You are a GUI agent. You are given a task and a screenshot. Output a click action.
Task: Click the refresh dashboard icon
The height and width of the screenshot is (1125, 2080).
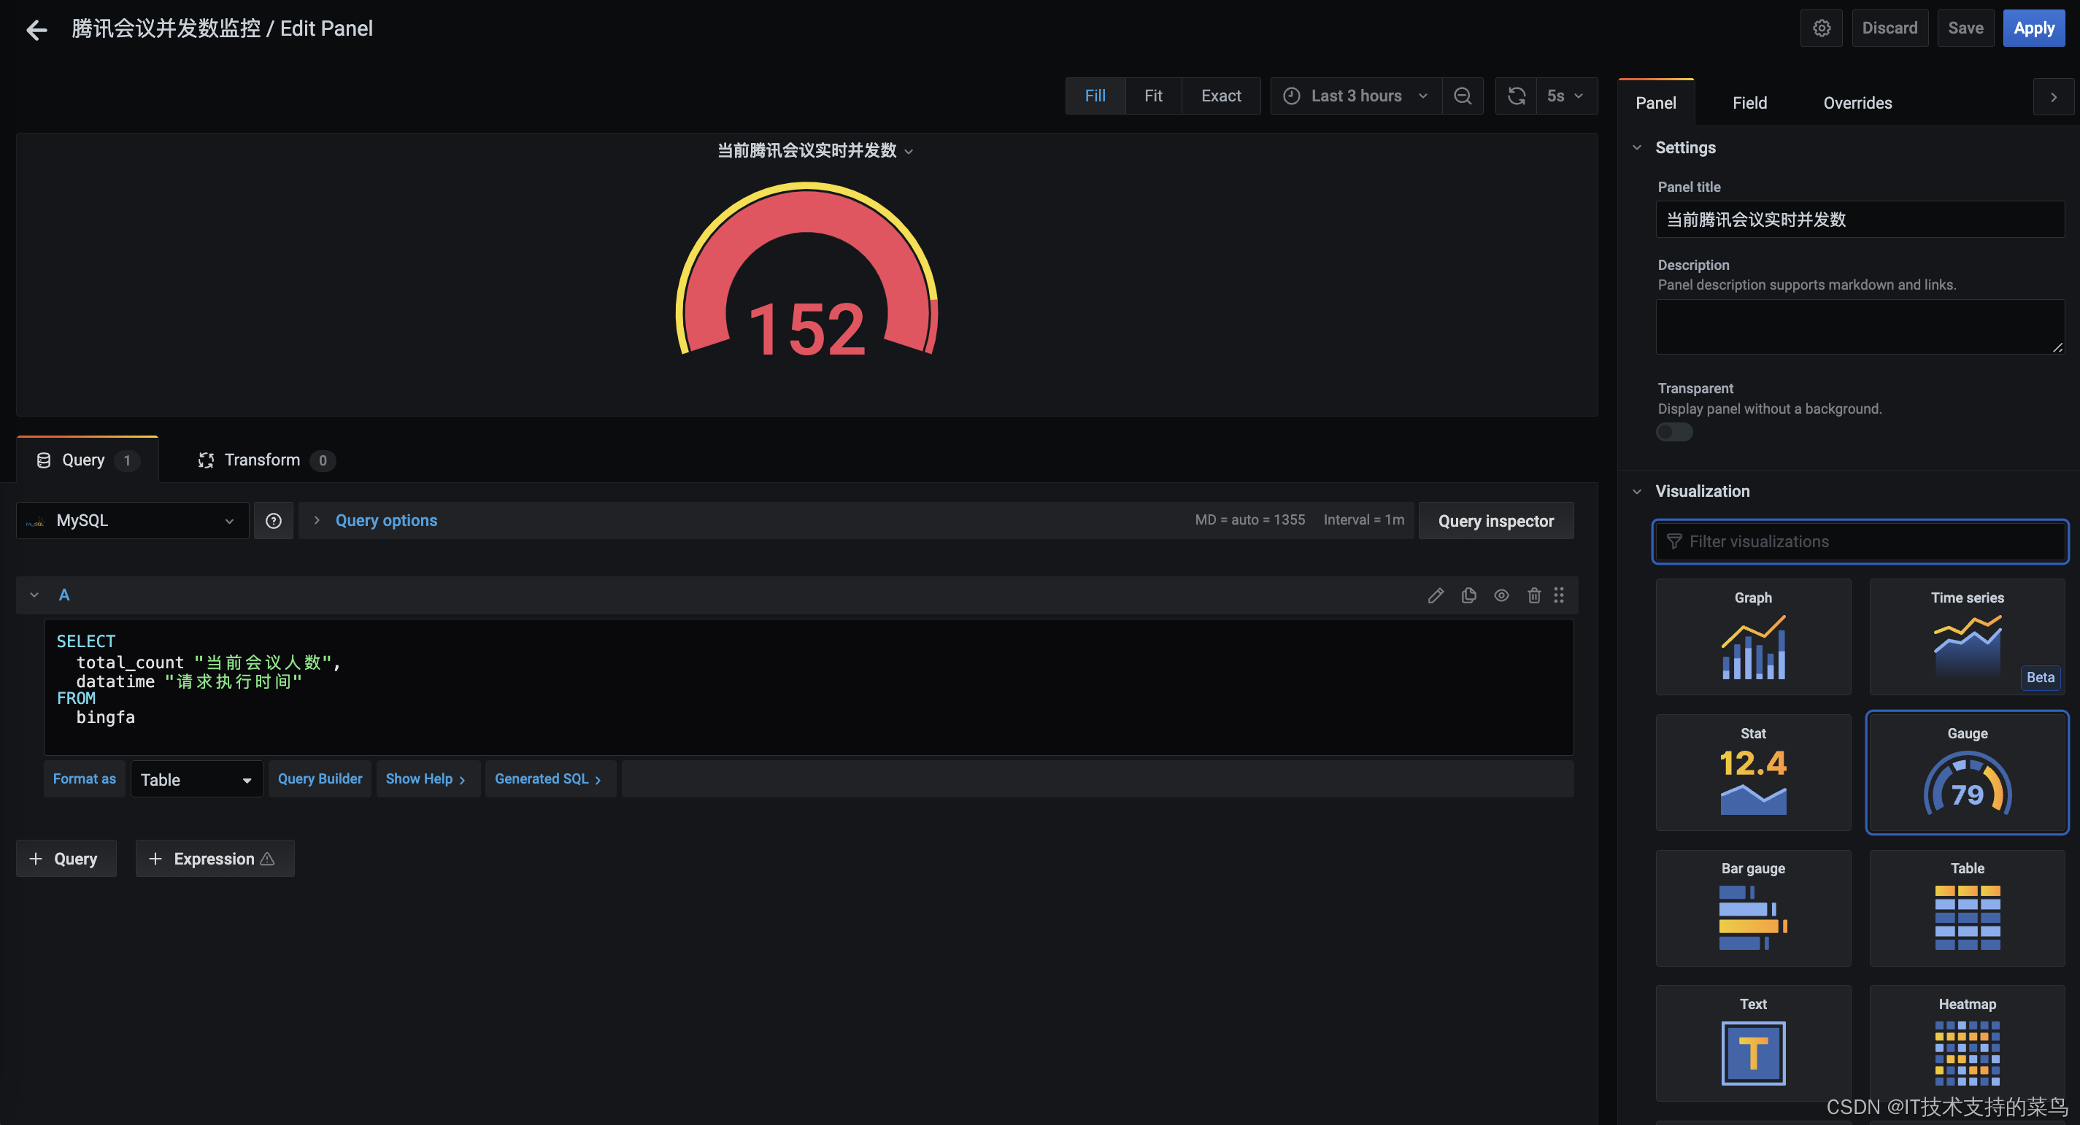coord(1517,96)
